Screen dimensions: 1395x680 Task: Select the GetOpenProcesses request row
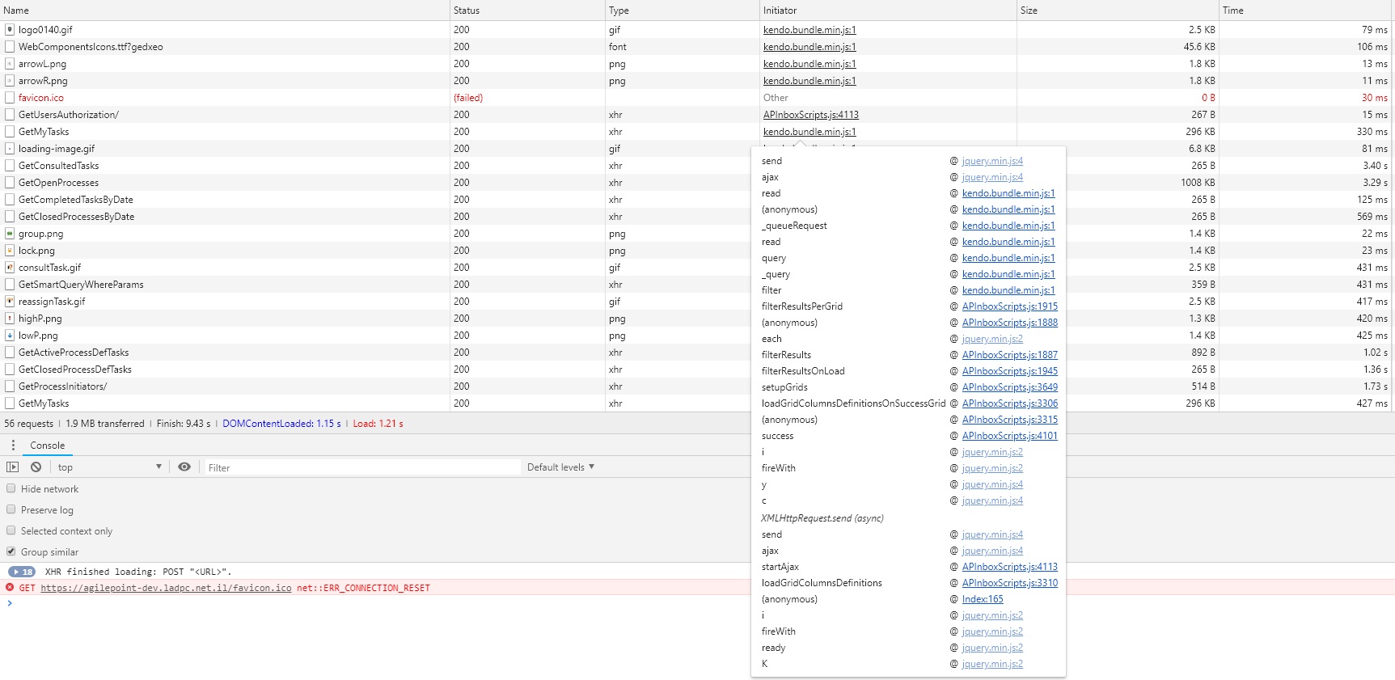coord(59,183)
